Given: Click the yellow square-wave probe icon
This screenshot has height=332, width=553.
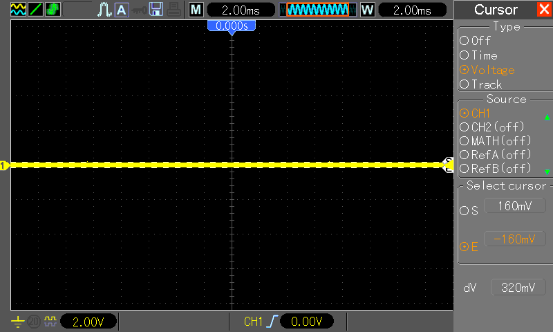Looking at the screenshot, I should pos(50,321).
